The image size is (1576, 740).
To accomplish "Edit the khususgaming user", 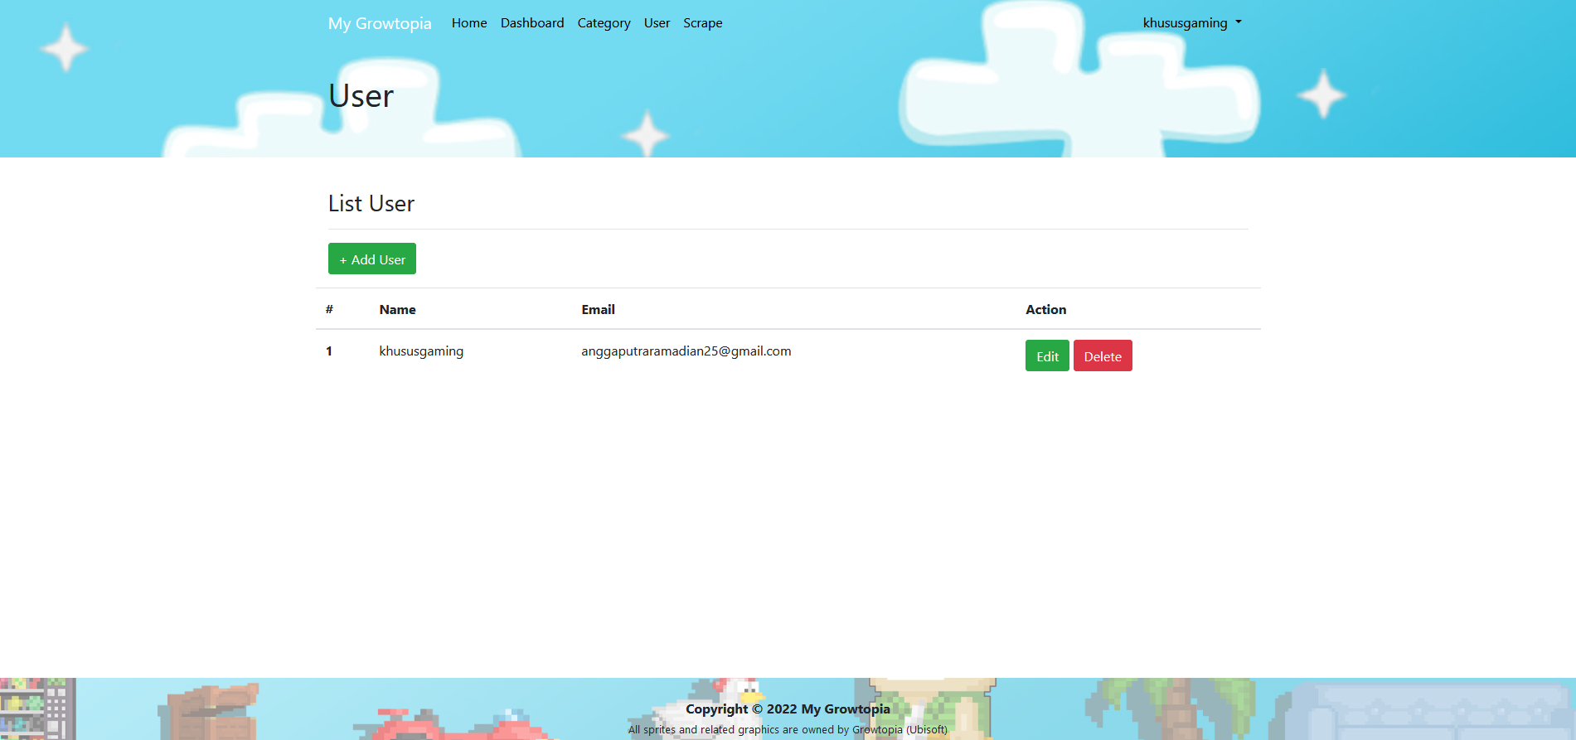I will 1047,355.
